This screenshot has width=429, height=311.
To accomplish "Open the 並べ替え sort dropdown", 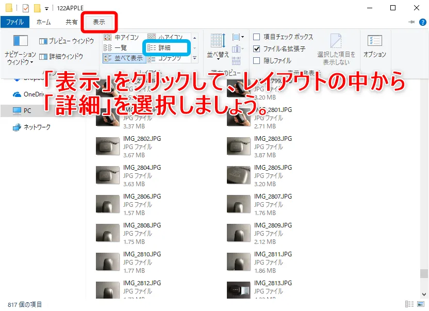I will coord(218,46).
